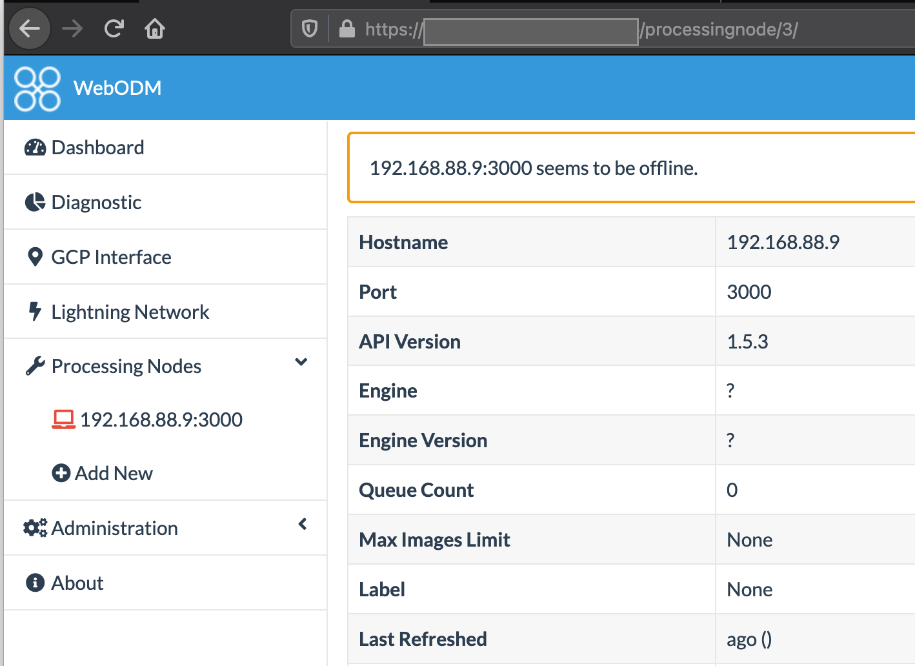Click the tracking protection shield in address bar
915x666 pixels.
point(309,30)
